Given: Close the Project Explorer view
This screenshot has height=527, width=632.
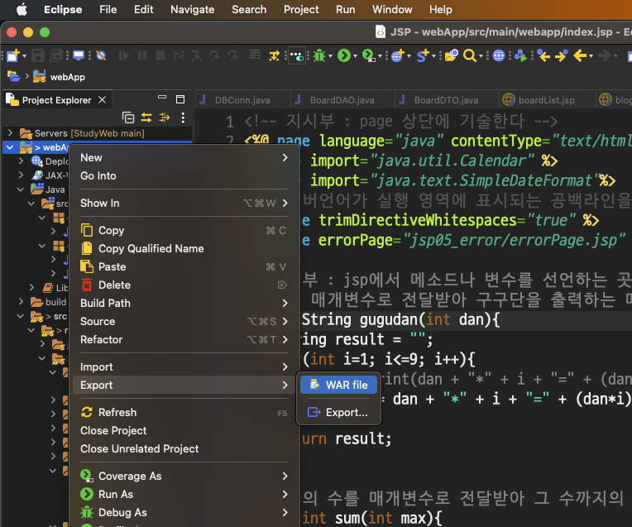Looking at the screenshot, I should 103,99.
